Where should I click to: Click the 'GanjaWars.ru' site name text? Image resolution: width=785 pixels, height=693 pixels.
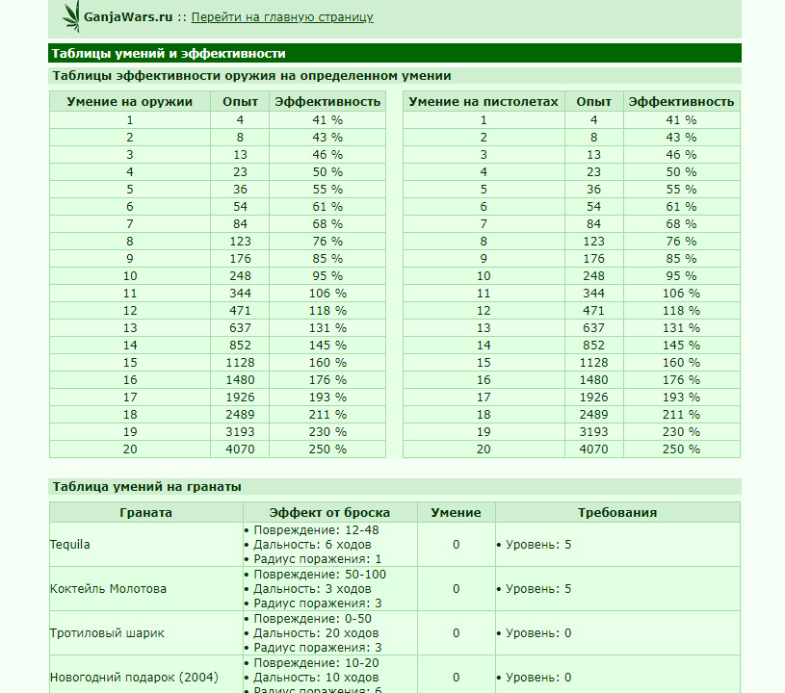click(x=128, y=17)
